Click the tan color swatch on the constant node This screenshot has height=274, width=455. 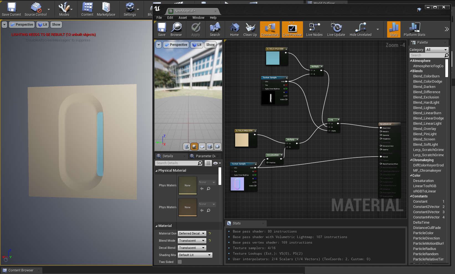pyautogui.click(x=242, y=140)
